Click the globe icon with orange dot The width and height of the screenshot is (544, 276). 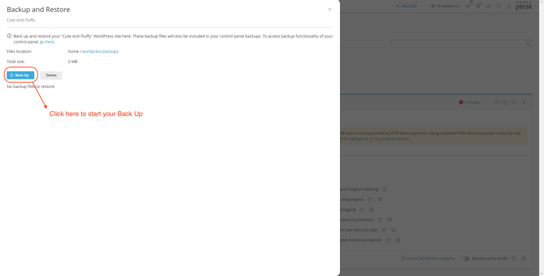pos(478,6)
